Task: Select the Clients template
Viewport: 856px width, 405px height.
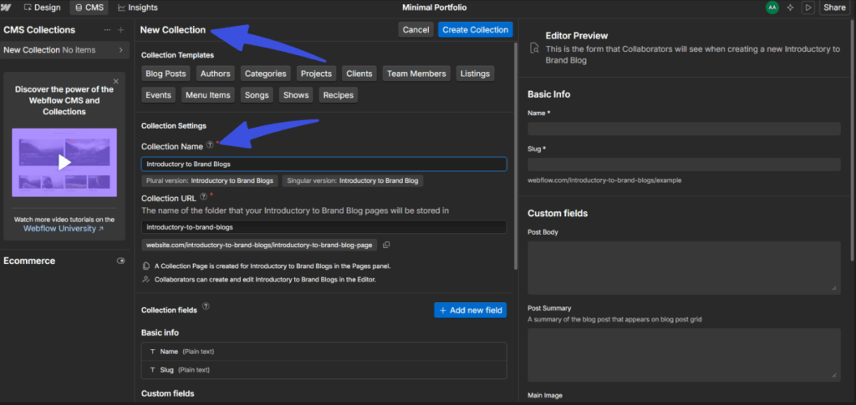Action: tap(359, 73)
